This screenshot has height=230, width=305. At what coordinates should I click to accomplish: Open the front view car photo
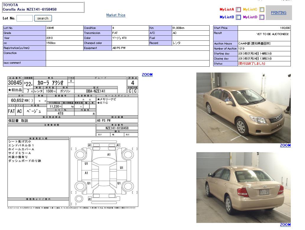(x=243, y=108)
